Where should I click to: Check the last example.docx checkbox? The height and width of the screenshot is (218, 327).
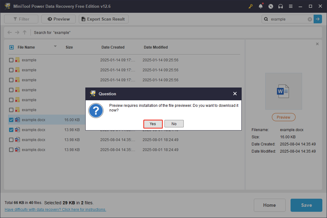[x=11, y=150]
